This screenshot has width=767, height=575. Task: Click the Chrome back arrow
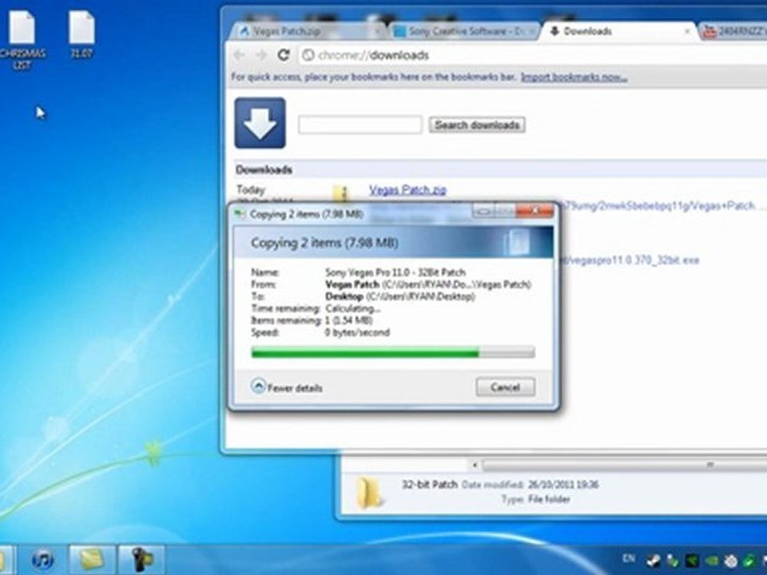239,55
